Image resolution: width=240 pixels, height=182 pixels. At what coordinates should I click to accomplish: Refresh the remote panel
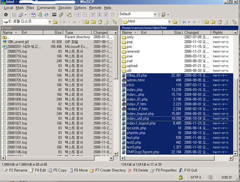coord(226,22)
